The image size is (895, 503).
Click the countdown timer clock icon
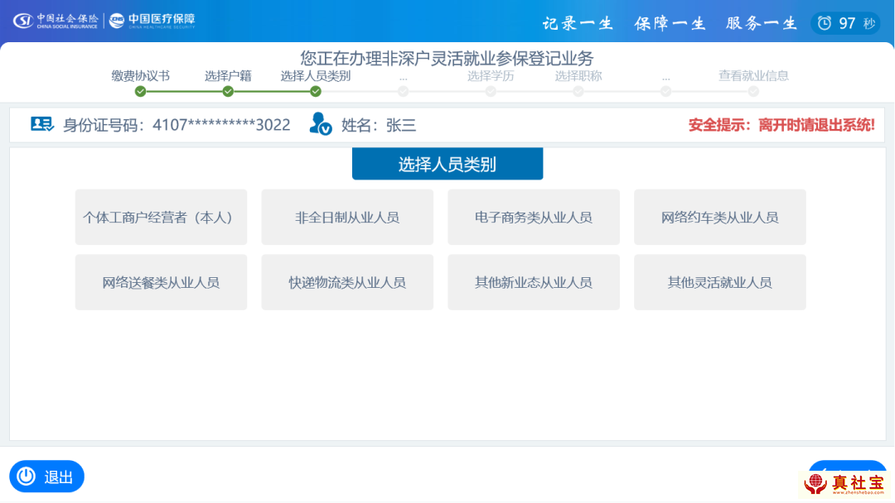pyautogui.click(x=824, y=23)
